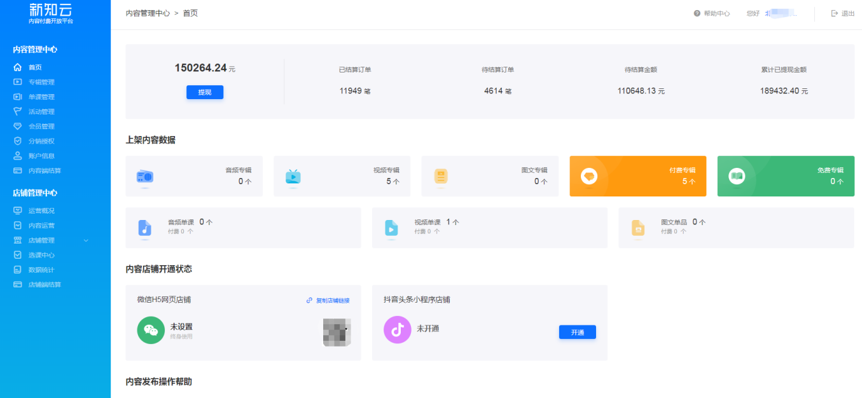Click the WeChat H5 store green icon
Image resolution: width=862 pixels, height=398 pixels.
click(151, 330)
